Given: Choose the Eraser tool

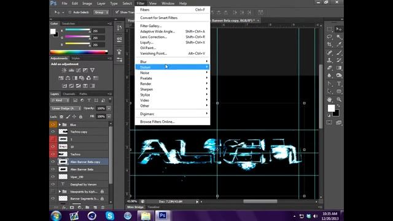Looking at the screenshot, I should 330,68.
